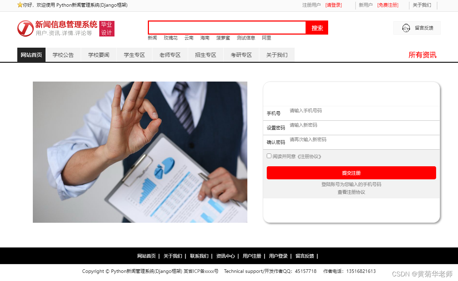
Task: Open the 学校要闻 nav tab
Action: pos(99,55)
